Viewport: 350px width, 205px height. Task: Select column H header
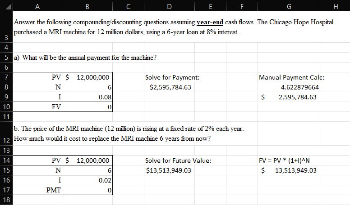click(x=335, y=6)
